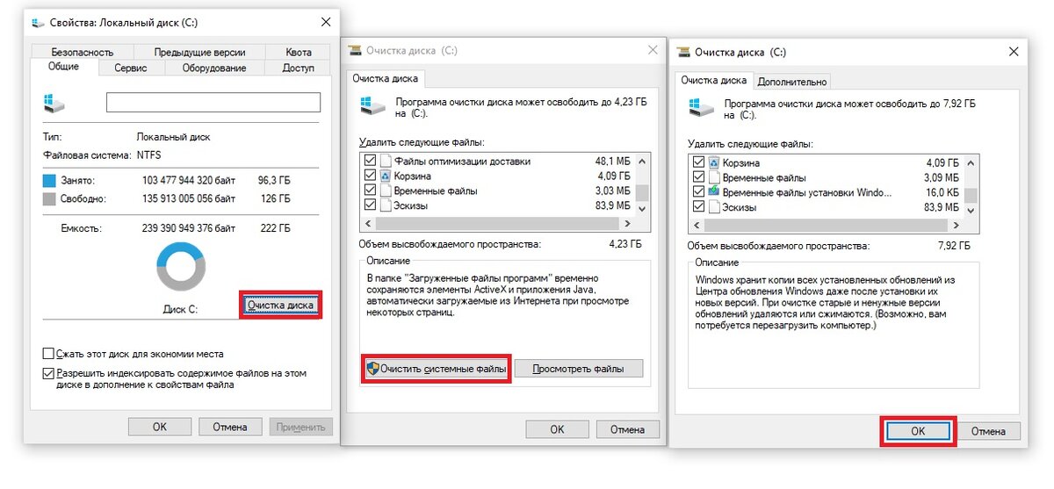Screen dimensions: 1054x489
Task: Click the 48,1 МБ size value
Action: [x=612, y=161]
